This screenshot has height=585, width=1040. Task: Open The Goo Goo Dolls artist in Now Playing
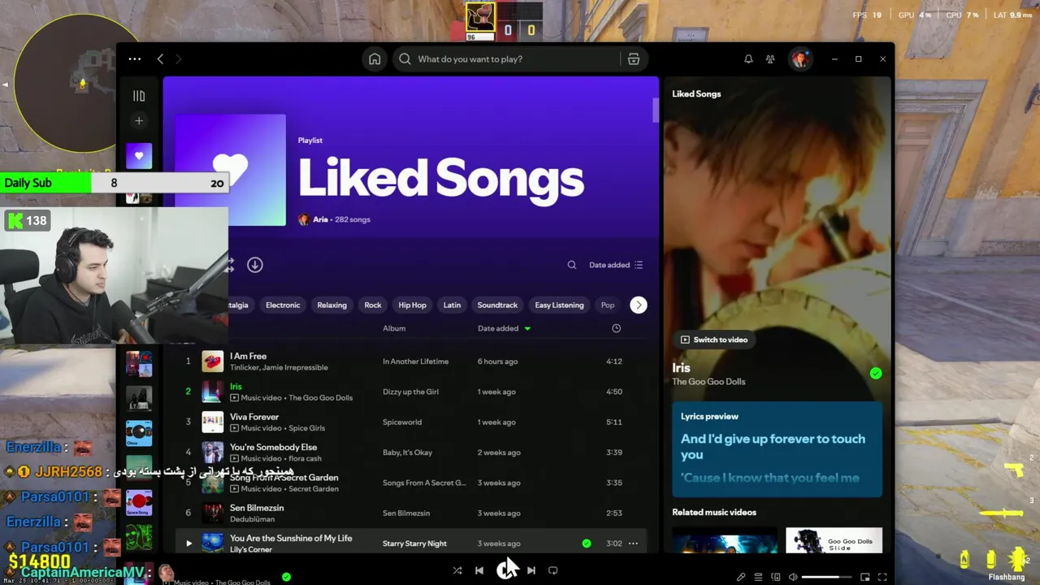[708, 382]
